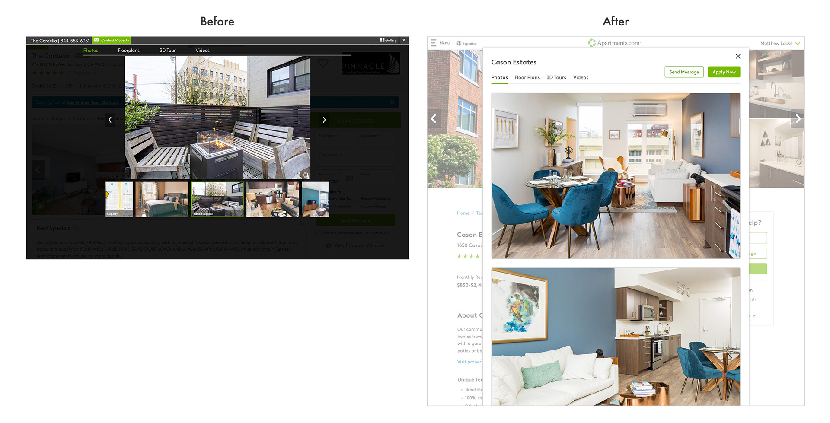Open the 3D Tours tab
This screenshot has width=830, height=423.
pos(556,78)
